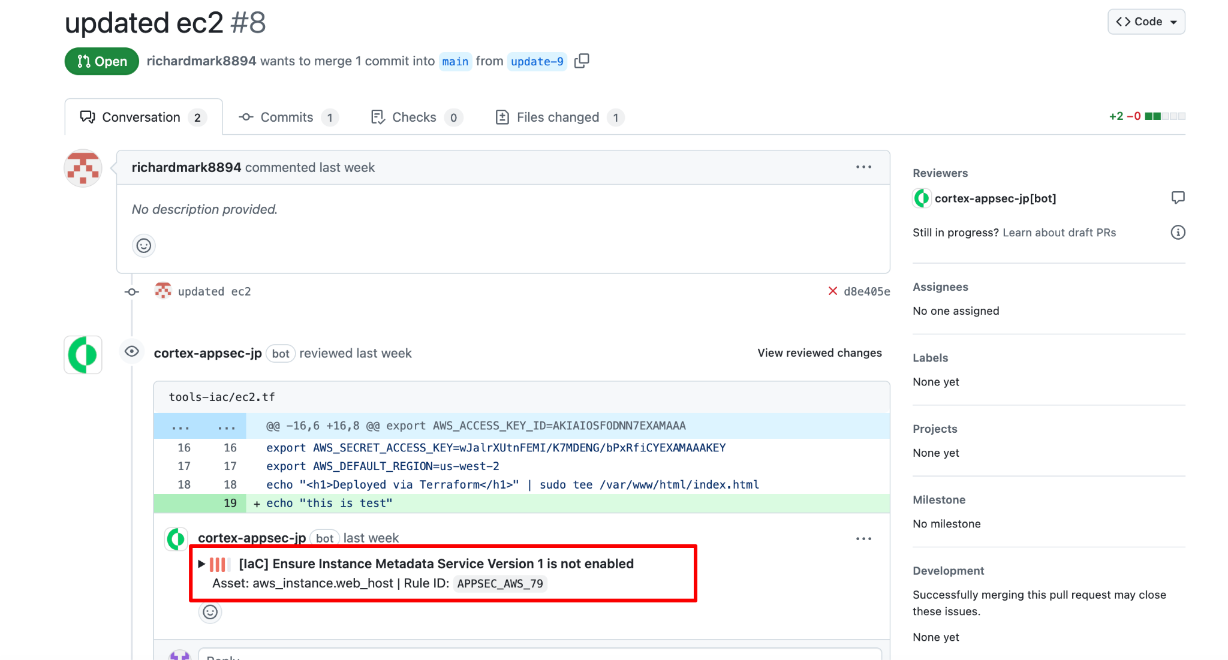Open Learn about draft PRs link
1228x660 pixels.
click(x=1059, y=233)
